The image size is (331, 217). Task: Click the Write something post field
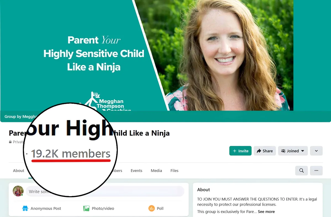coord(105,191)
